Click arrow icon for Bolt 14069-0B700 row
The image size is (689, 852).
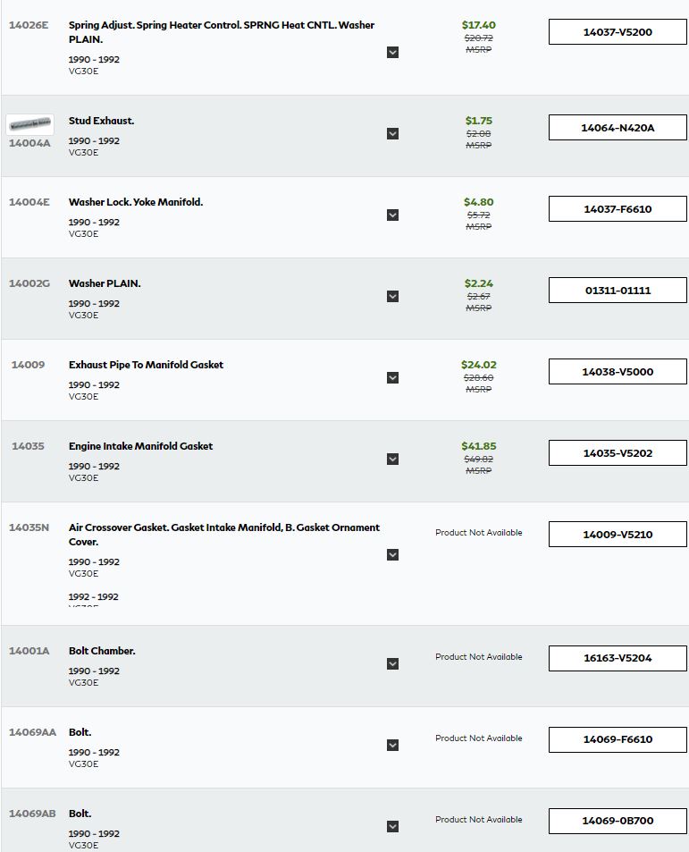pos(392,826)
